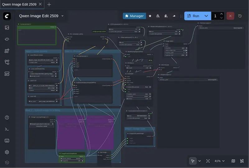Image resolution: width=249 pixels, height=168 pixels.
Task: Toggle link visibility on the canvas
Action: coord(242,161)
